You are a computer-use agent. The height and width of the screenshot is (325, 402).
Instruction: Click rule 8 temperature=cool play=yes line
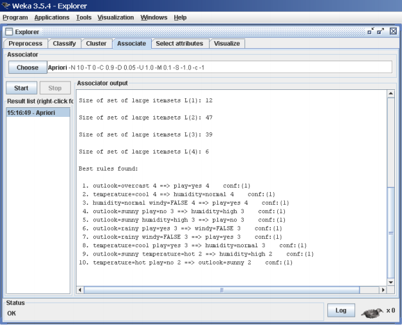[x=194, y=245]
